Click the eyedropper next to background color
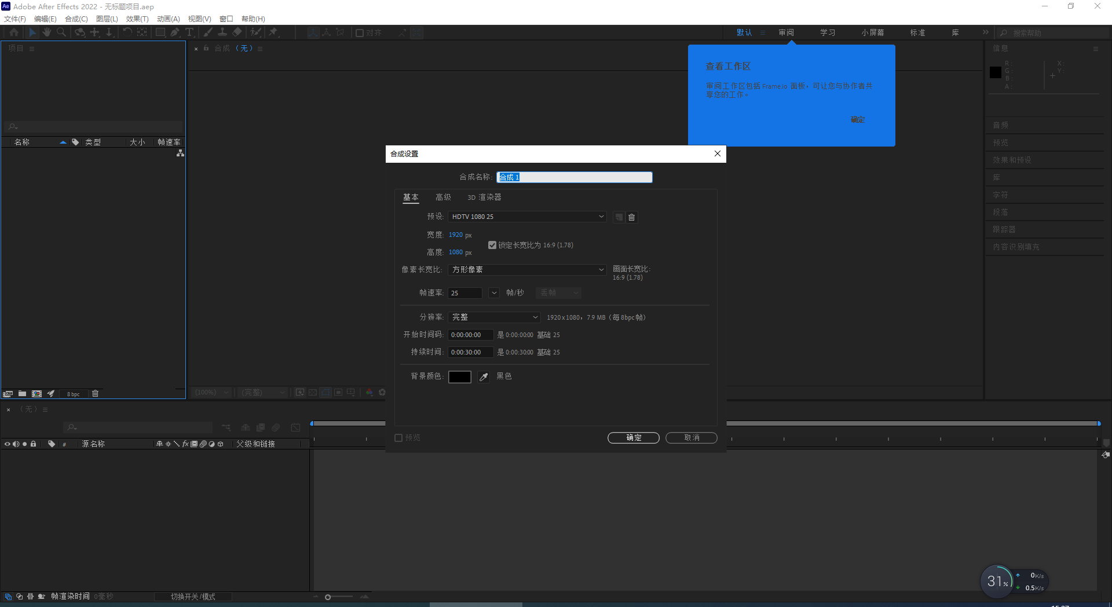Screen dimensions: 1112x607 pyautogui.click(x=483, y=376)
